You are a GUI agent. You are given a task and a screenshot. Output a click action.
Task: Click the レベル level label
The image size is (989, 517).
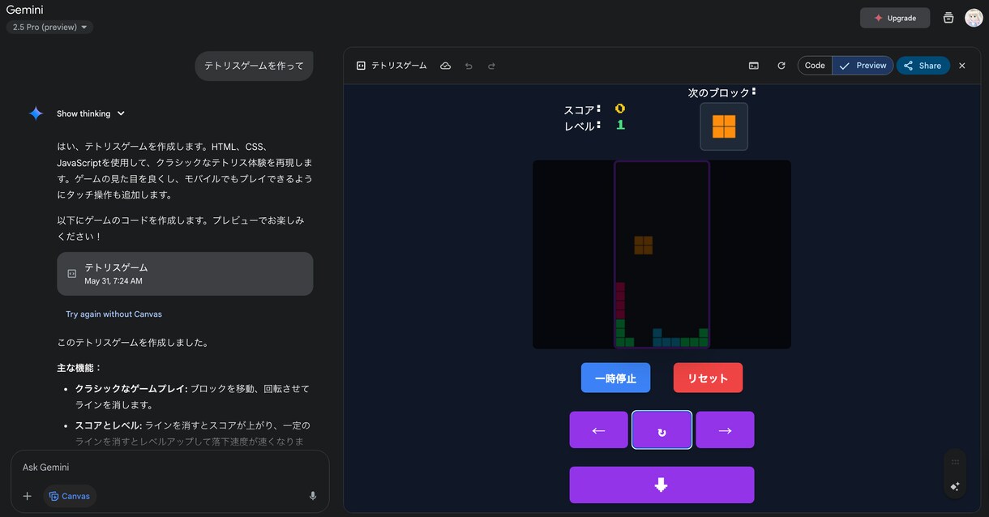click(x=582, y=126)
